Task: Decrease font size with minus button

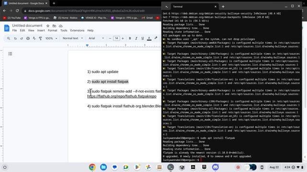Action: click(x=110, y=38)
